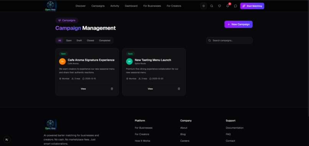
Task: Open footer FAQ link
Action: [228, 134]
